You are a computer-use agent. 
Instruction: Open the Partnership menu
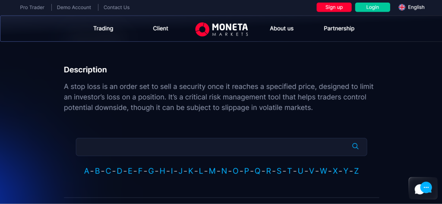[x=339, y=28]
